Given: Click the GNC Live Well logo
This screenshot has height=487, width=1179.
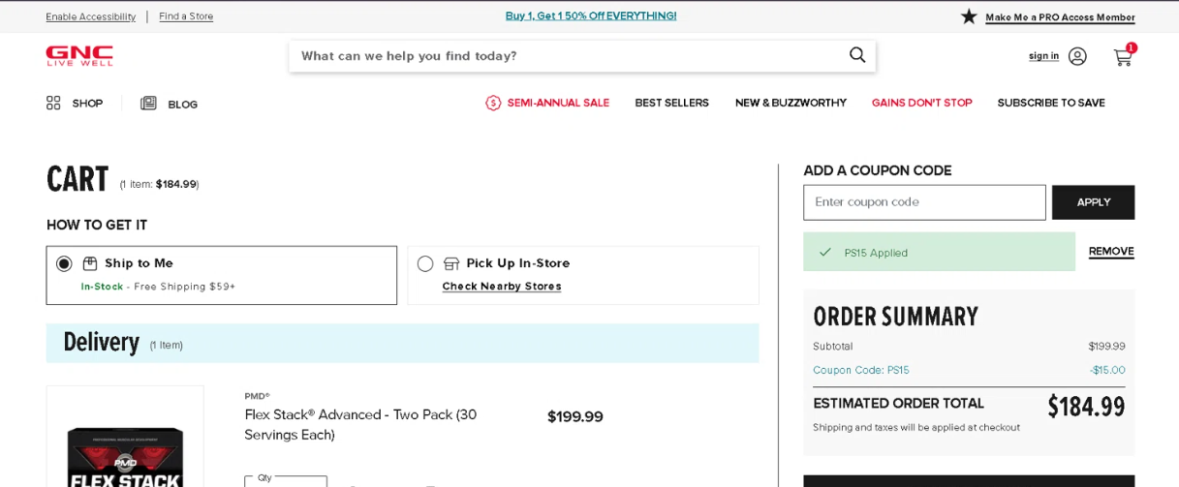Looking at the screenshot, I should pos(79,55).
